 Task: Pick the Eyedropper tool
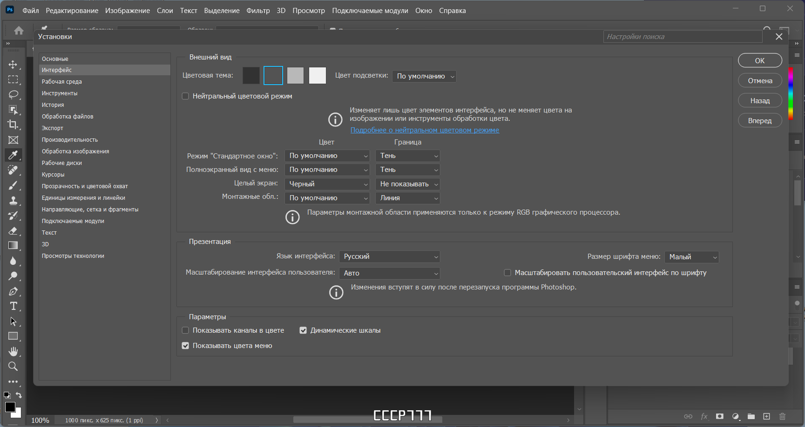point(13,155)
